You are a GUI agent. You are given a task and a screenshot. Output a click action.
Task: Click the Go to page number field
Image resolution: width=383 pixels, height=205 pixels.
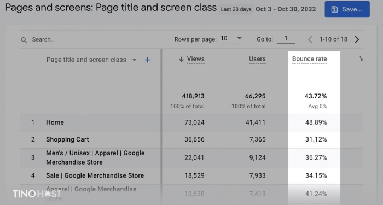point(286,39)
